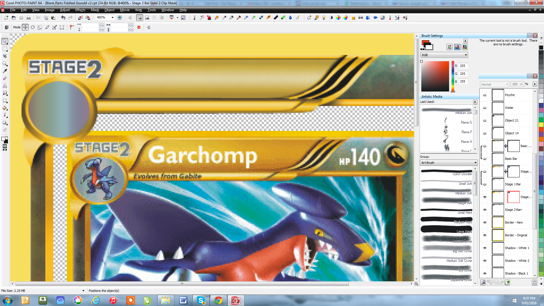Toggle visibility of Water object
The width and height of the screenshot is (544, 306).
[x=485, y=108]
